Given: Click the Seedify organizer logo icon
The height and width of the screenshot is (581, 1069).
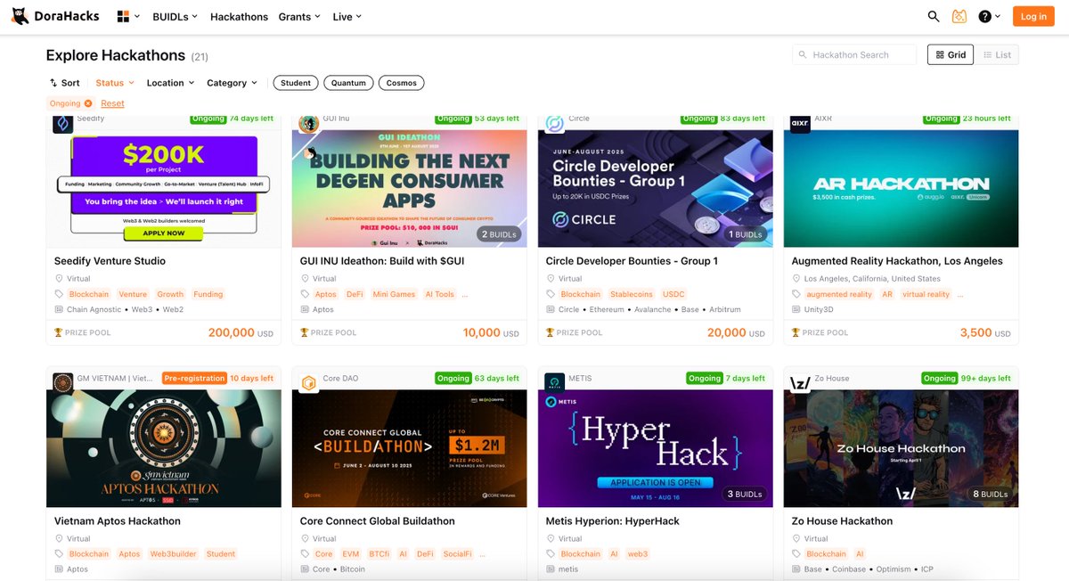Looking at the screenshot, I should pyautogui.click(x=62, y=123).
